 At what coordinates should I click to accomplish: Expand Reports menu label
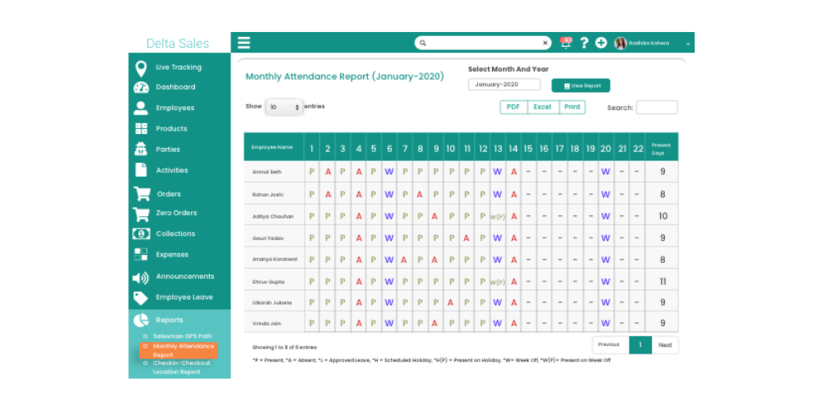point(169,320)
